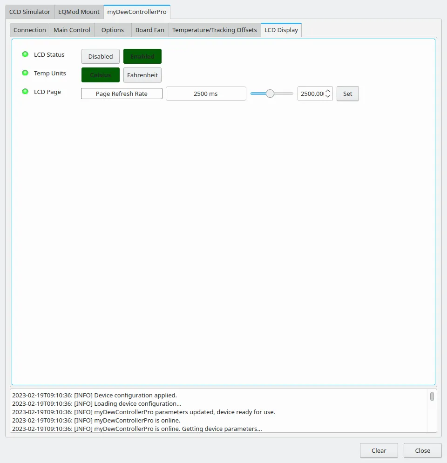Click the LCD Page label

[x=47, y=92]
